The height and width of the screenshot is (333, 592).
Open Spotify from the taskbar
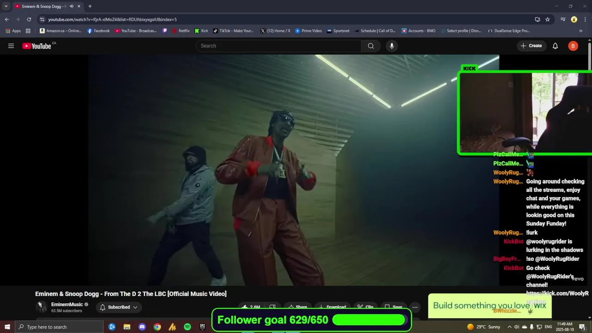(x=187, y=327)
